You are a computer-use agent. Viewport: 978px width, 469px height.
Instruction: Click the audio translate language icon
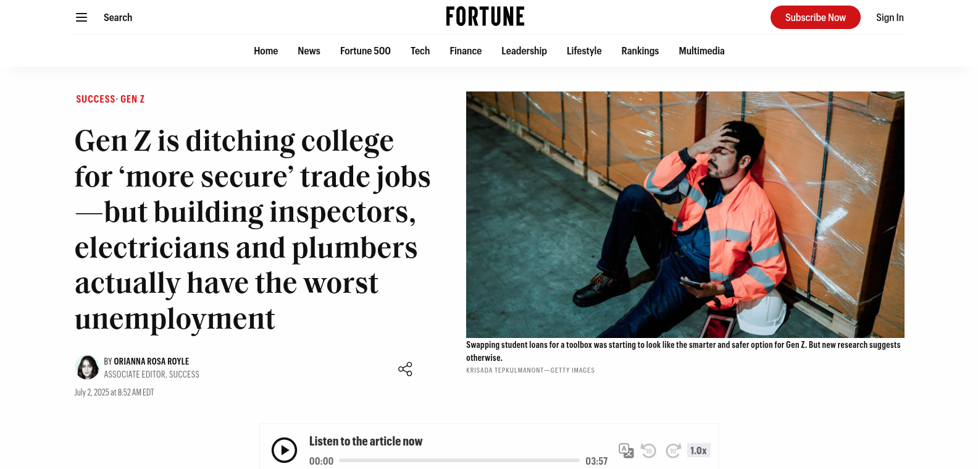coord(626,450)
